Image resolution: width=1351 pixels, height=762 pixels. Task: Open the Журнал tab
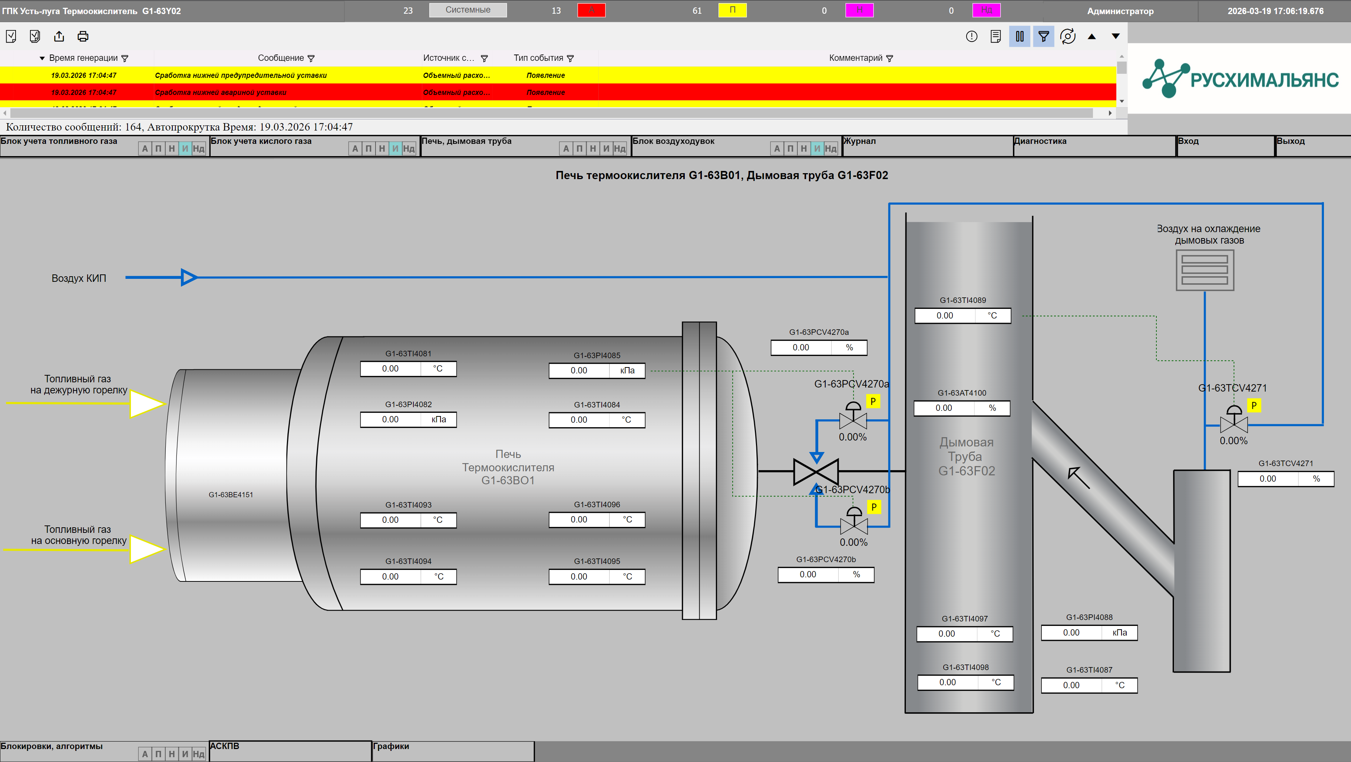(x=927, y=146)
